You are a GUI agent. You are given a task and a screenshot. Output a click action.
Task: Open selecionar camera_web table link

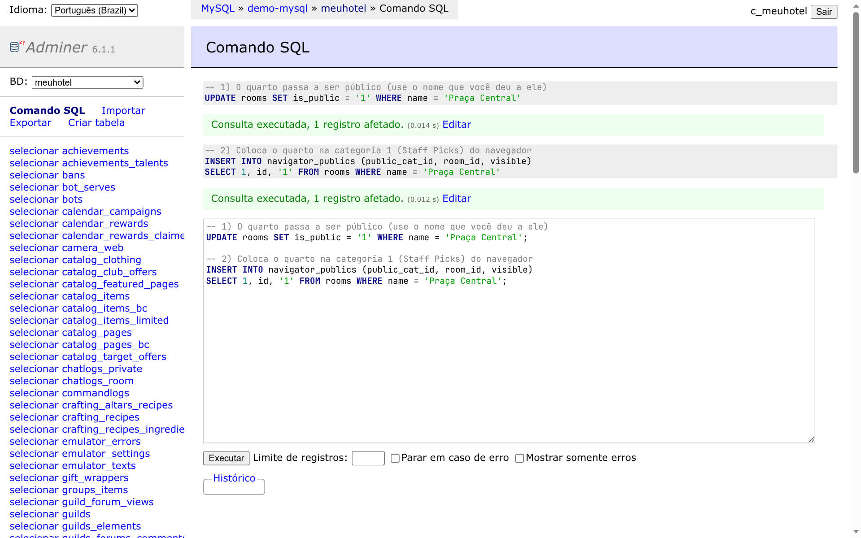tap(66, 248)
